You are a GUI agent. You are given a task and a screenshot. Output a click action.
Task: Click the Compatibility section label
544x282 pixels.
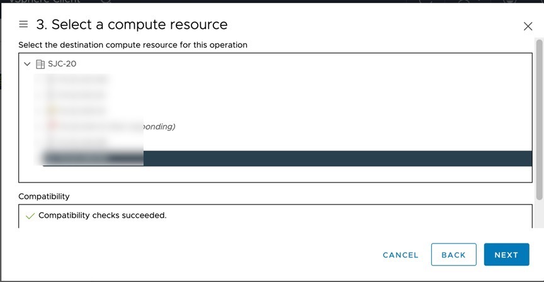pos(44,196)
